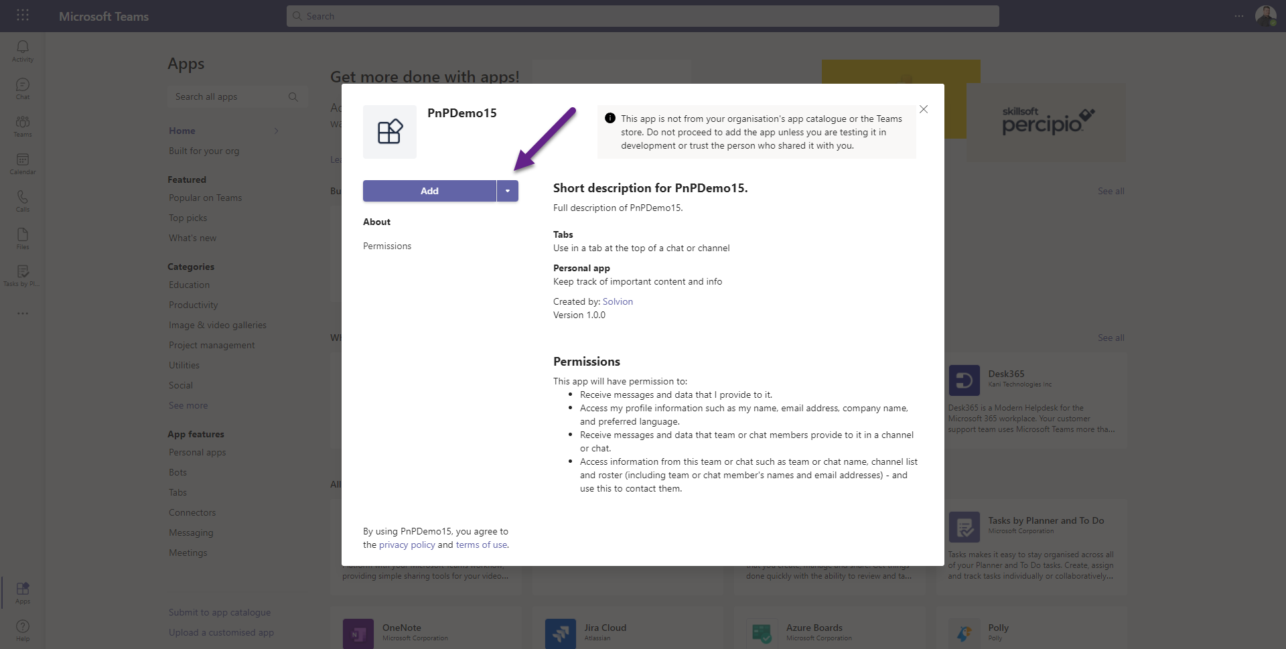1286x649 pixels.
Task: Select the Education category
Action: point(189,285)
